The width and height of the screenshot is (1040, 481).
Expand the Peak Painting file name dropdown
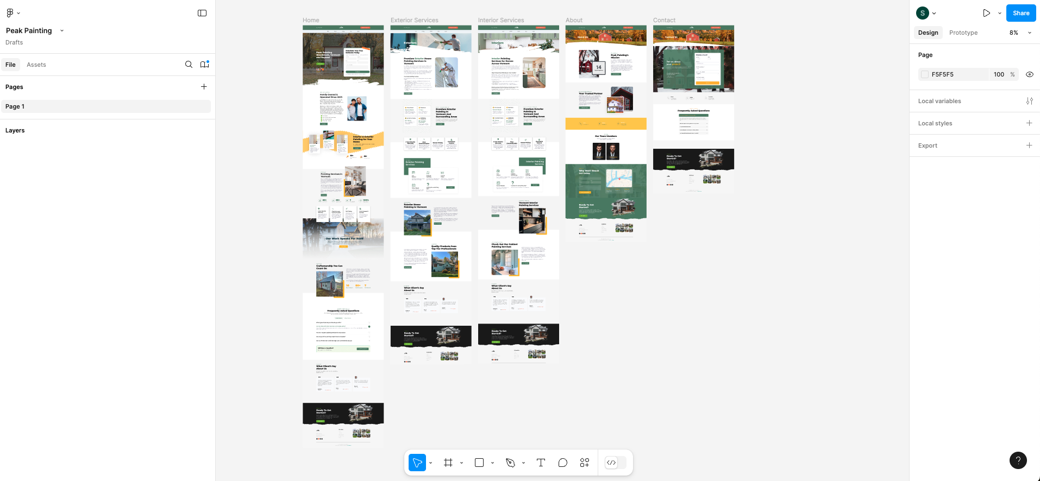[x=62, y=31]
